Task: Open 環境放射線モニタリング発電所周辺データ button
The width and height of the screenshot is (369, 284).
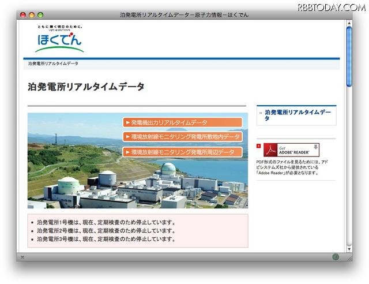Action: point(182,152)
